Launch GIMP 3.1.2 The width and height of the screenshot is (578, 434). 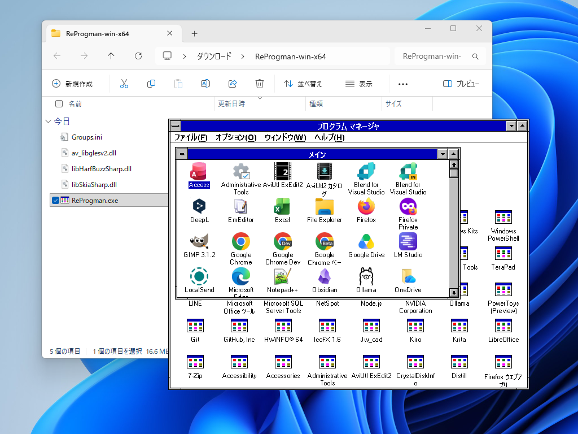click(199, 246)
